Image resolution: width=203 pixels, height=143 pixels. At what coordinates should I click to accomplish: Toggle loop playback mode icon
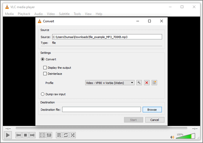(x=66, y=135)
